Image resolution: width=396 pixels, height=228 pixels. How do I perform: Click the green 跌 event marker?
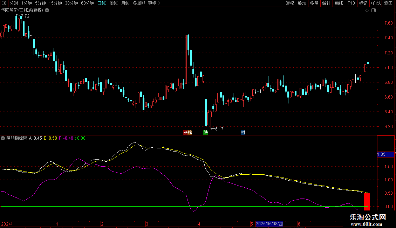coord(205,133)
